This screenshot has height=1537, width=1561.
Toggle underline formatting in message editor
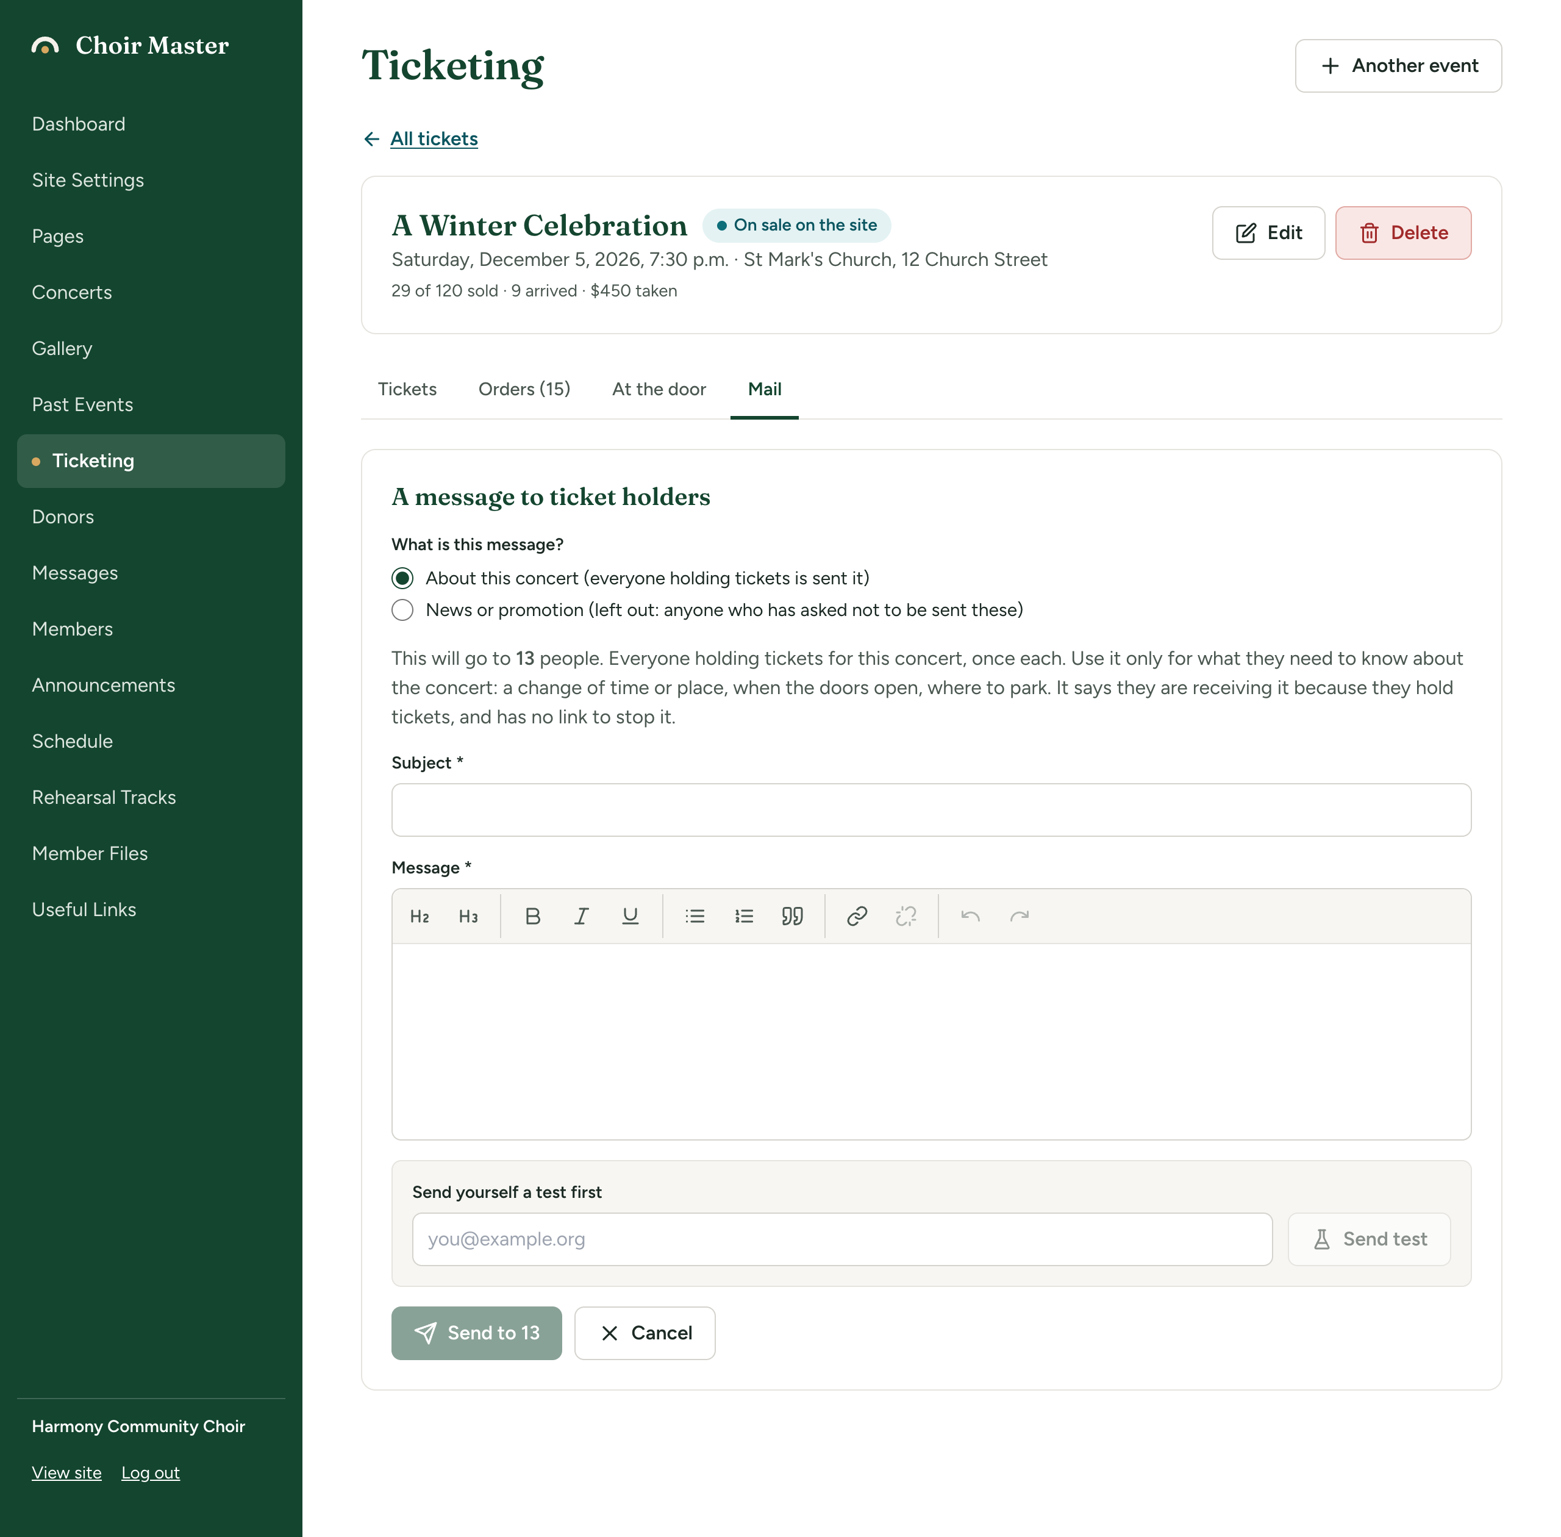630,916
